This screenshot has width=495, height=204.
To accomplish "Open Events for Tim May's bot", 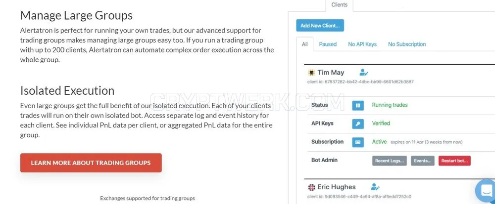I will (x=423, y=161).
